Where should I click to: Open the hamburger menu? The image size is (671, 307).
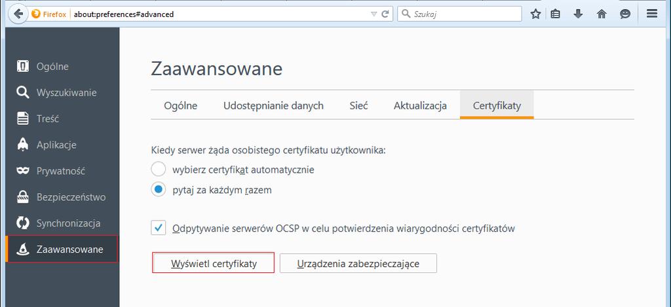tap(652, 14)
